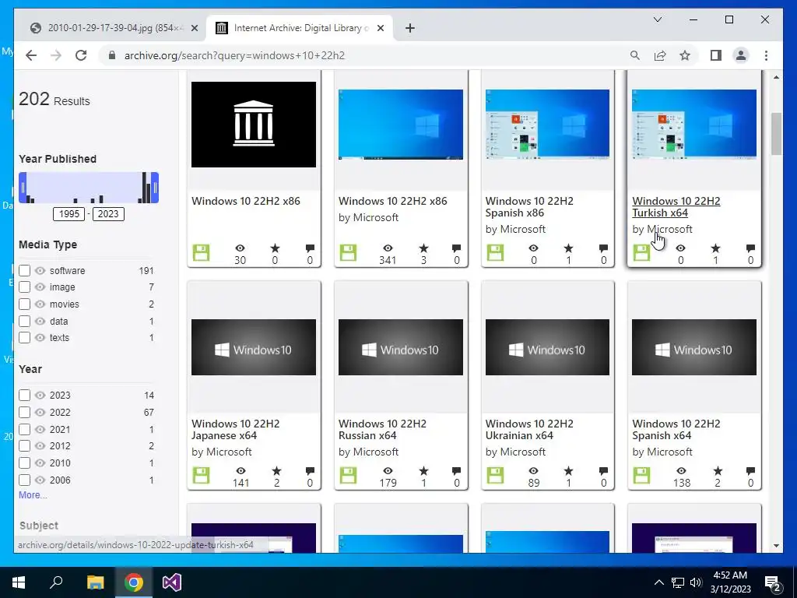Check the 2012 year filter
This screenshot has height=598, width=797.
coord(24,445)
